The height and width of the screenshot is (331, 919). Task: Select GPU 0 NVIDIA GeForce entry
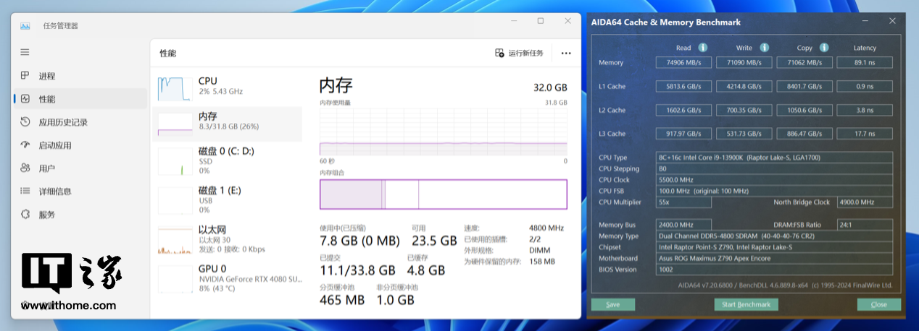click(226, 278)
